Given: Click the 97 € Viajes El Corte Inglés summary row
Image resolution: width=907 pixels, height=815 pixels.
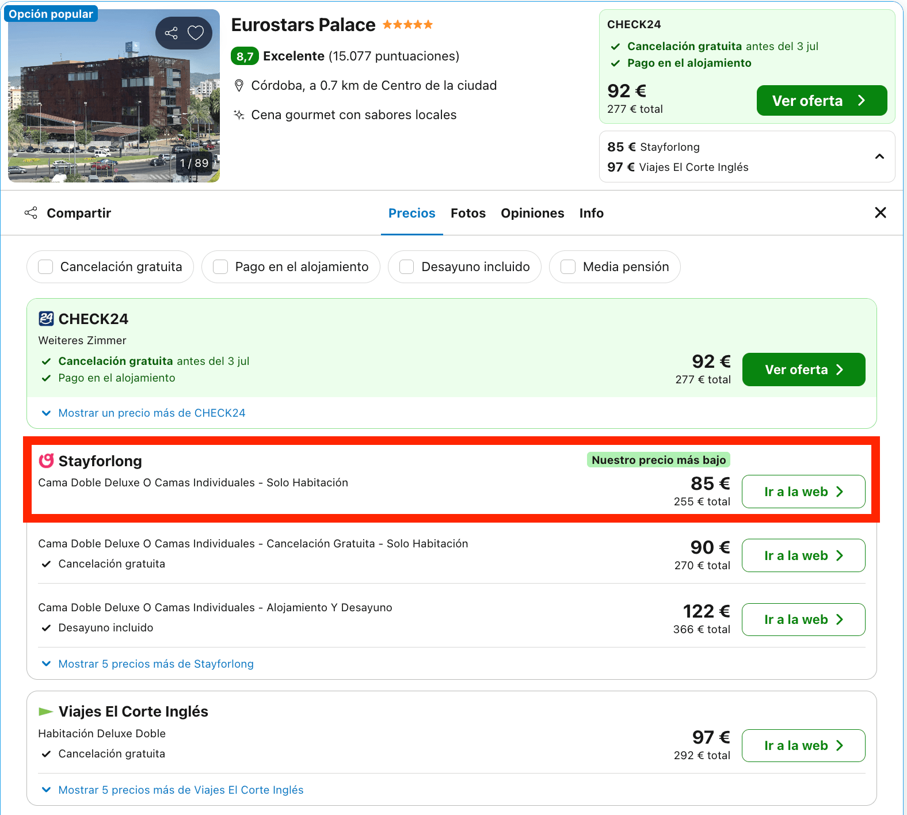Looking at the screenshot, I should coord(678,167).
